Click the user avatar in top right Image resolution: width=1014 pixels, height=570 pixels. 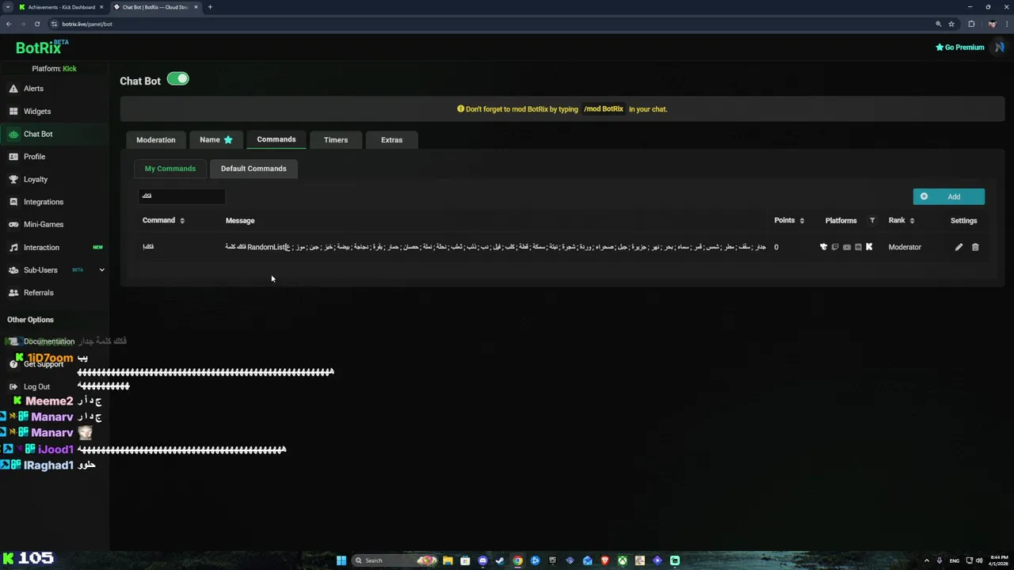click(x=999, y=47)
